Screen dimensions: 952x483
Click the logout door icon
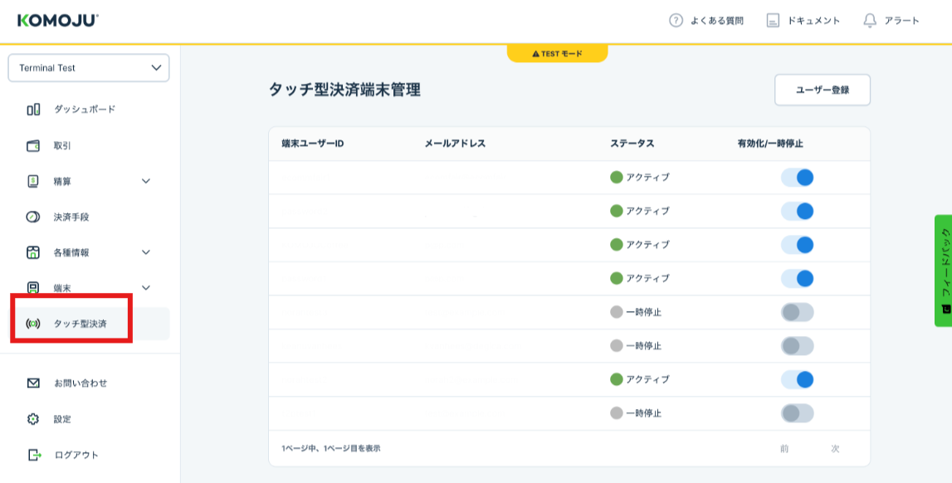coord(33,455)
